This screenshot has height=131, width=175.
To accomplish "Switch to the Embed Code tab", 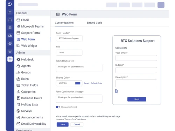I will pos(94,23).
